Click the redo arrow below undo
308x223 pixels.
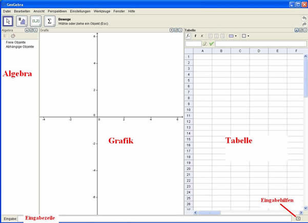click(x=304, y=24)
